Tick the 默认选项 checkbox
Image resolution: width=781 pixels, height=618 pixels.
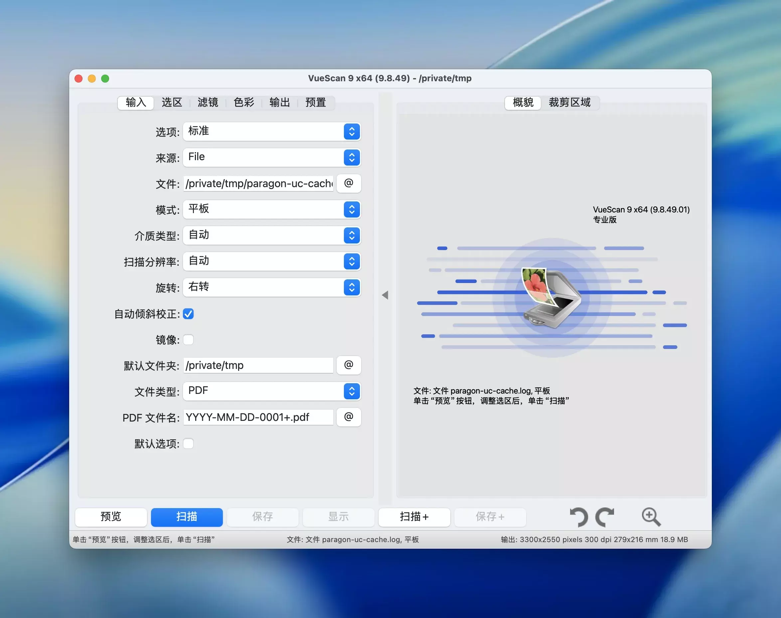188,444
